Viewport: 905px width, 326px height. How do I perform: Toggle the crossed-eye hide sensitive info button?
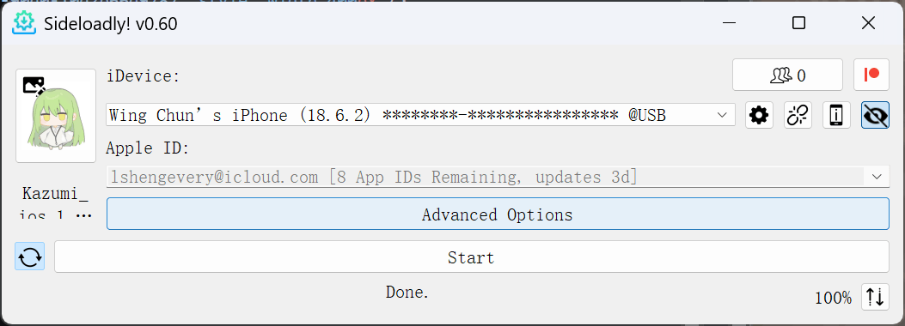(875, 115)
